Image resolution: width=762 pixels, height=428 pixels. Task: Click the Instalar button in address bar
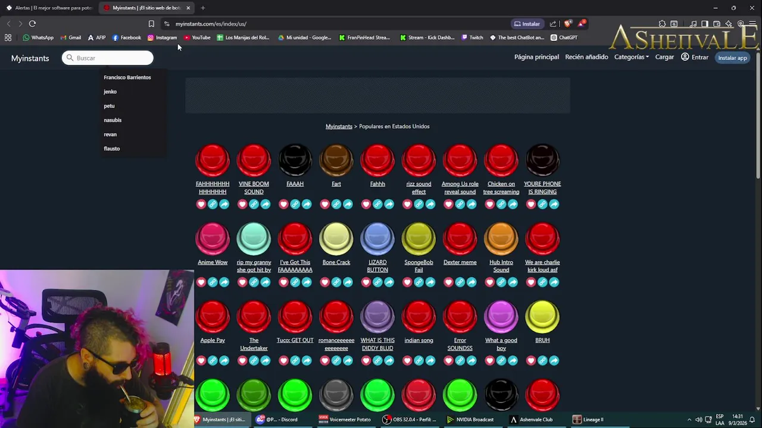coord(527,24)
